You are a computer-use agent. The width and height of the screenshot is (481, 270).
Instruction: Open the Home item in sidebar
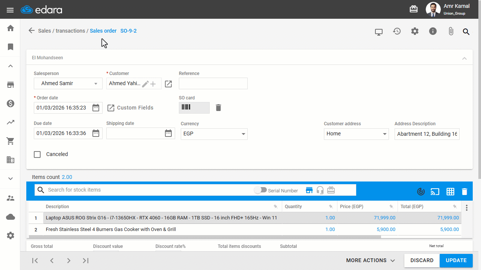(x=11, y=28)
